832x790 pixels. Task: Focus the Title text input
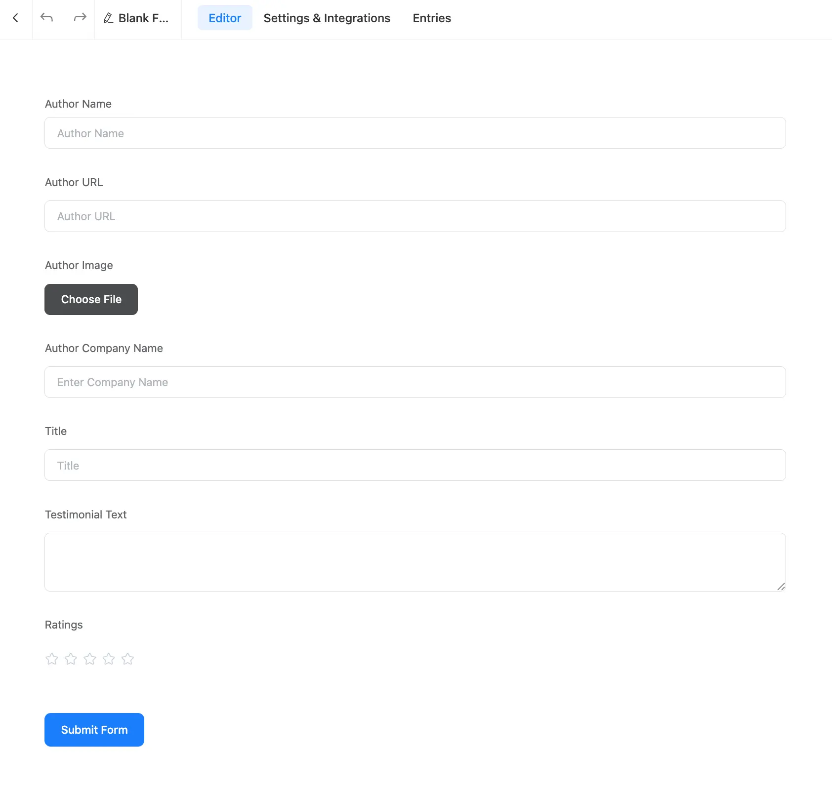[x=415, y=465]
